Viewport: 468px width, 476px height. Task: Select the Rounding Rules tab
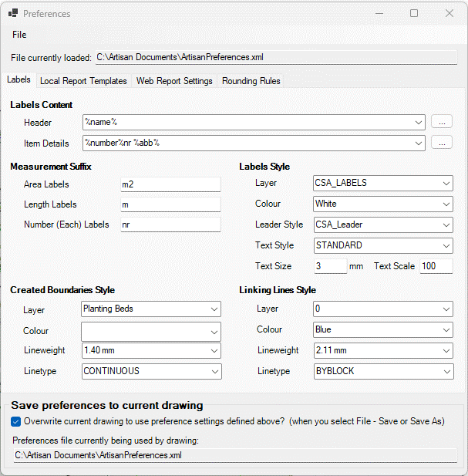click(x=251, y=81)
